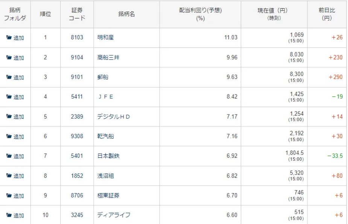Select securities code 5411

77,97
